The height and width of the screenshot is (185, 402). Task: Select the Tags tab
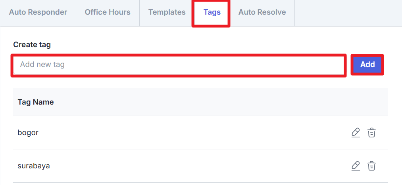tap(212, 12)
